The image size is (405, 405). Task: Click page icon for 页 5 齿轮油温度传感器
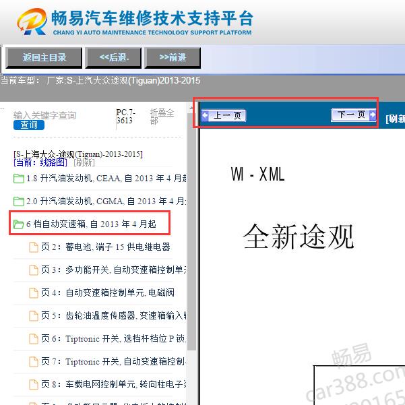[x=34, y=316]
